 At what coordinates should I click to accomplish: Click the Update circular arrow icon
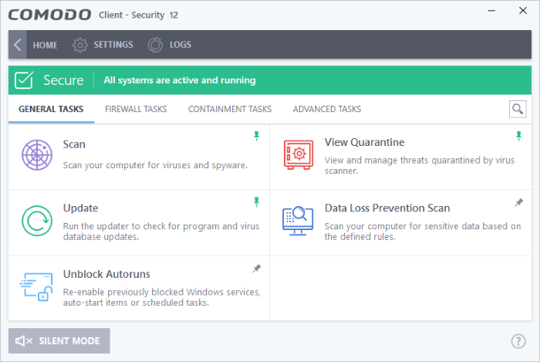click(37, 221)
